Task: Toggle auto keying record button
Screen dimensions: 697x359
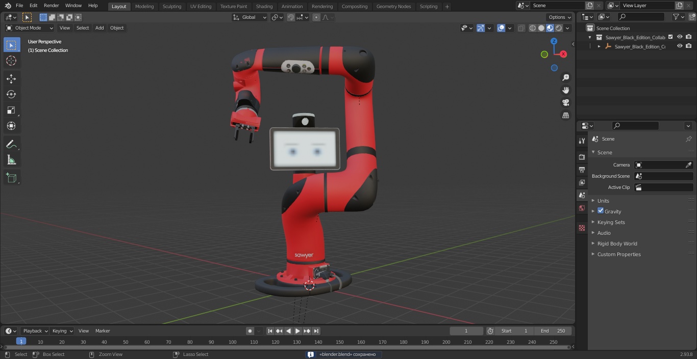Action: [250, 331]
